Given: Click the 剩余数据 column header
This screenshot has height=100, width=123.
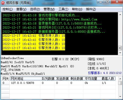Looking at the screenshot, I should click(77, 79).
